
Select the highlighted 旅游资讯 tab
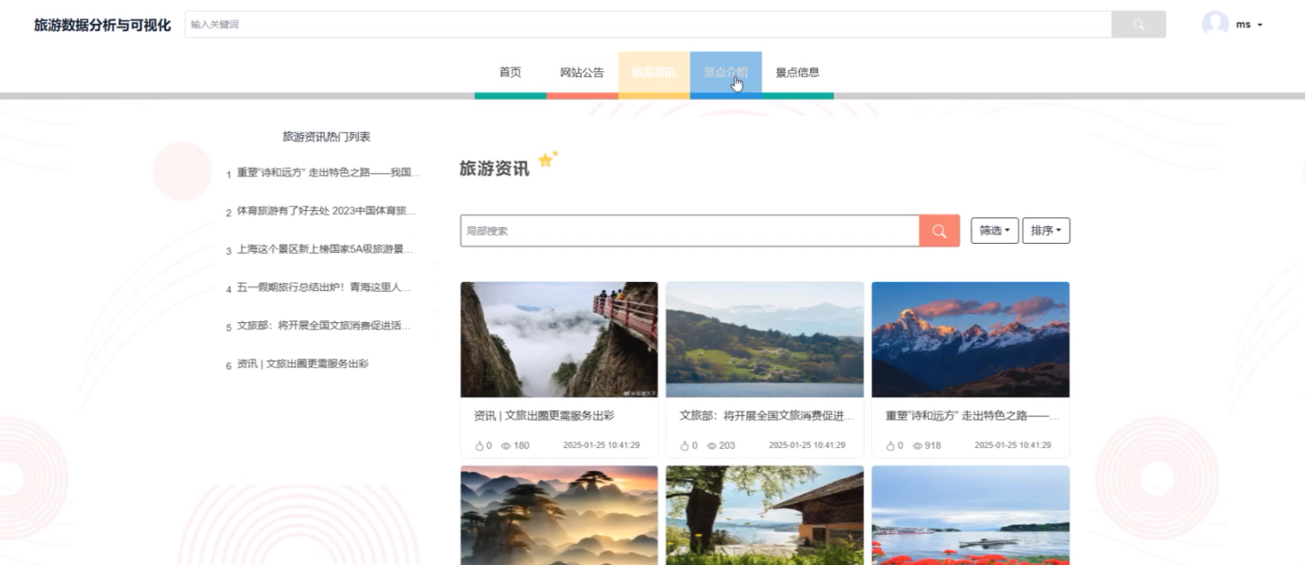pos(654,72)
